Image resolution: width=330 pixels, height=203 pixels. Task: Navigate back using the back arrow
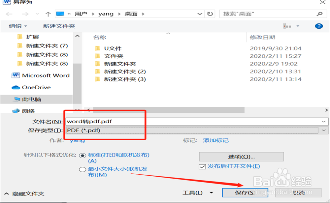(9, 14)
